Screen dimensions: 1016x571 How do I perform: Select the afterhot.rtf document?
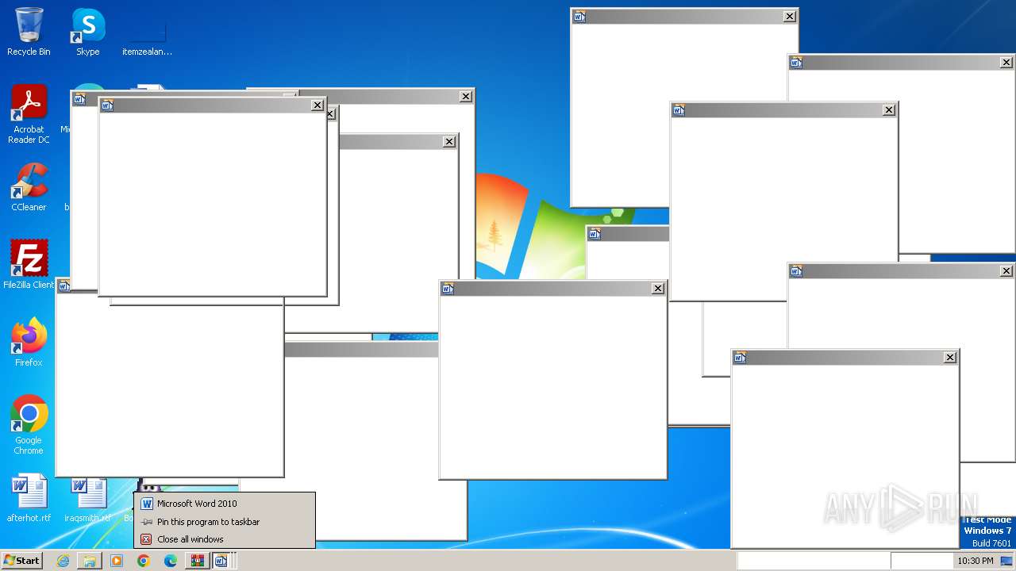pyautogui.click(x=29, y=498)
